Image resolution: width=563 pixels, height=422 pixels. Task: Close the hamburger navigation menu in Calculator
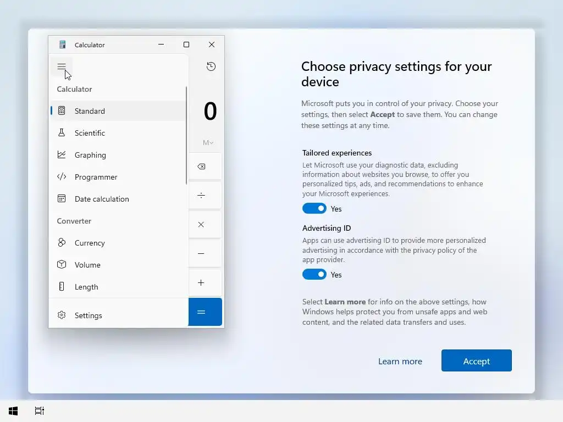click(62, 66)
